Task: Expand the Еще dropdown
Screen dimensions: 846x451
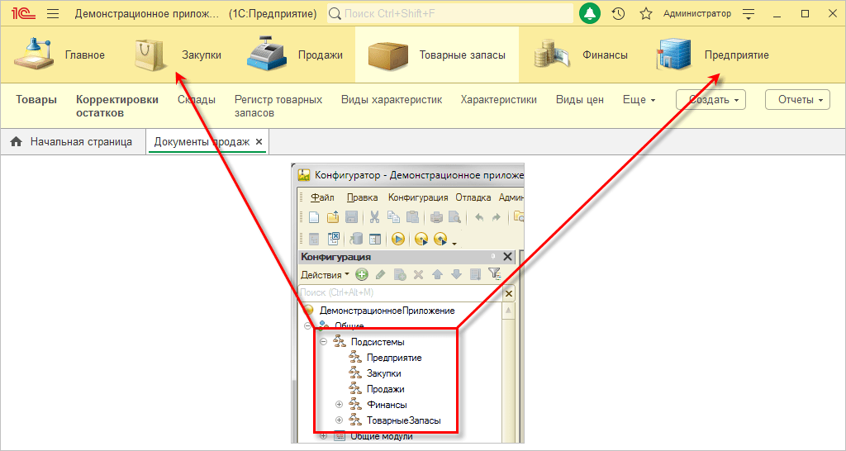Action: [x=639, y=100]
